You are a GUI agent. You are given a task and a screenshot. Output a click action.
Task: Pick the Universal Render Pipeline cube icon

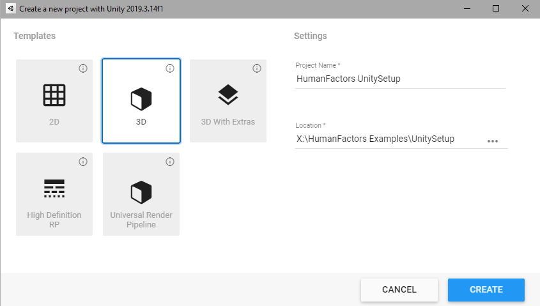(141, 192)
